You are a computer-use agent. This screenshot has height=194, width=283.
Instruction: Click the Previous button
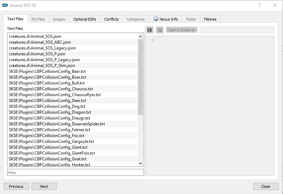[16, 186]
